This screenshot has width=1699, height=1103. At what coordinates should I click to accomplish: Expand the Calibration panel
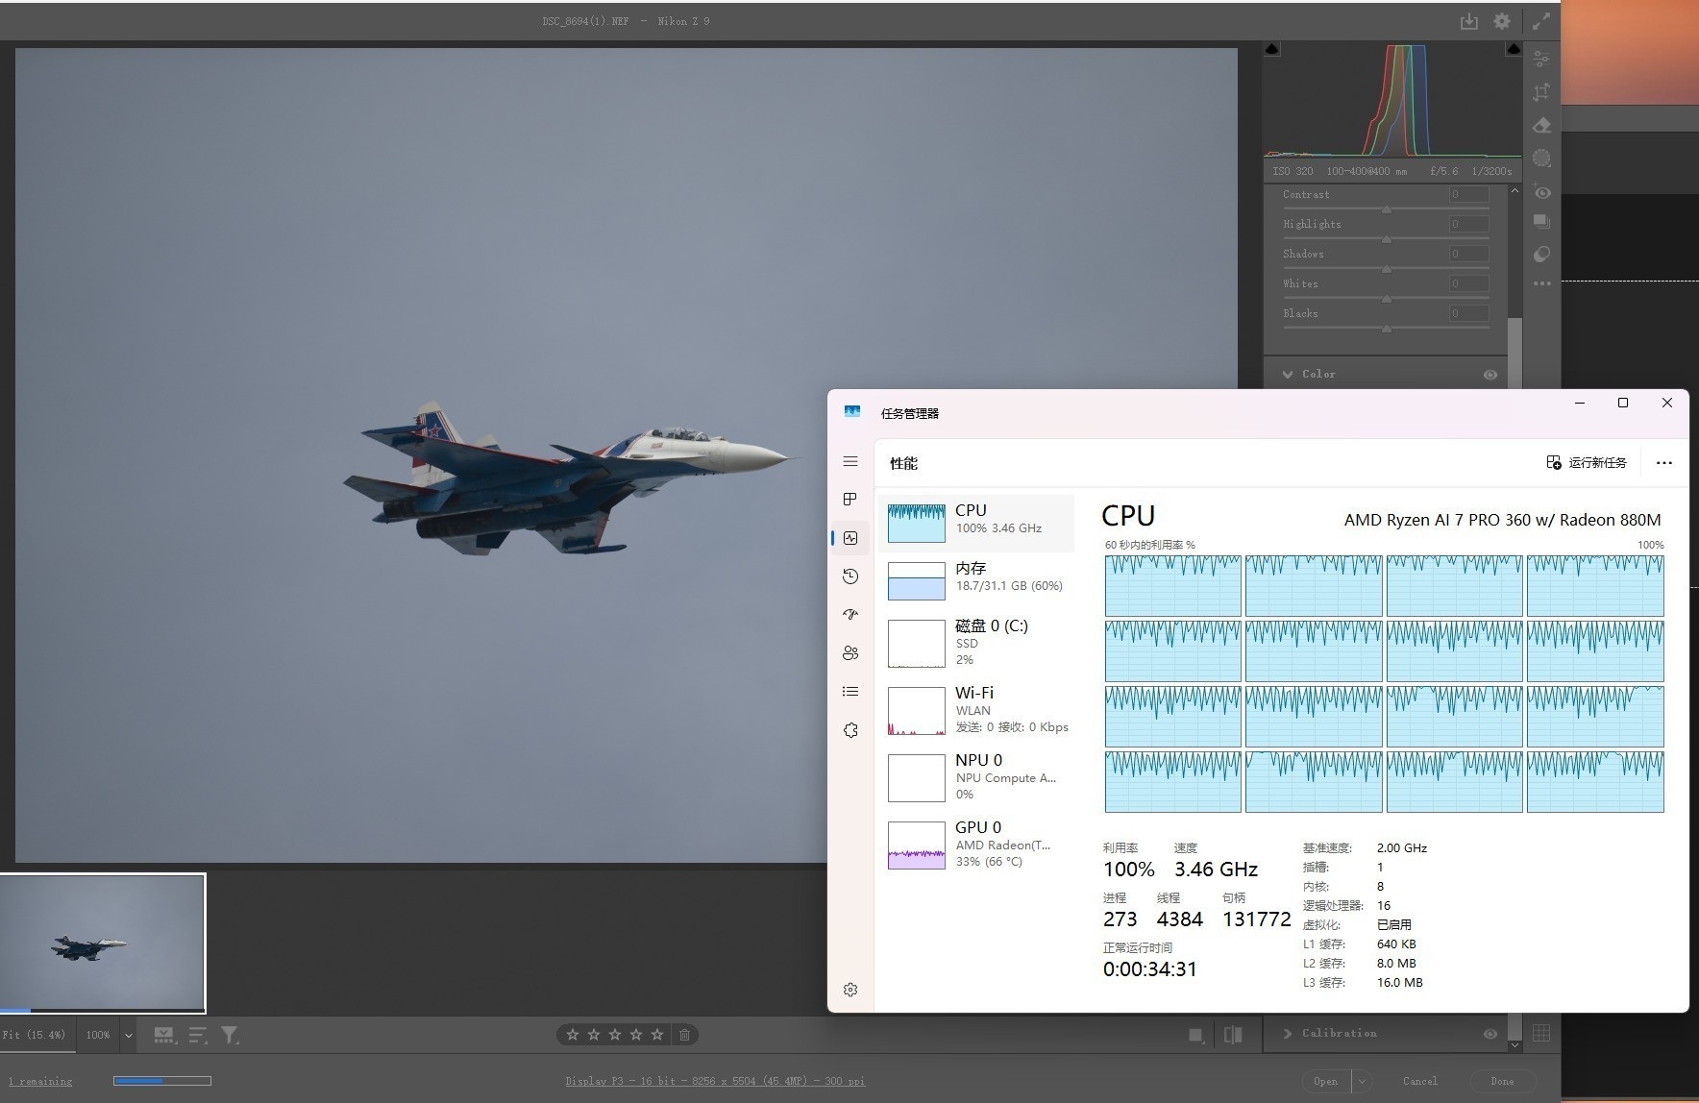click(1288, 1034)
